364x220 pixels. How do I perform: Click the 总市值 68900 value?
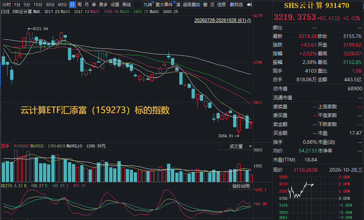355,89
